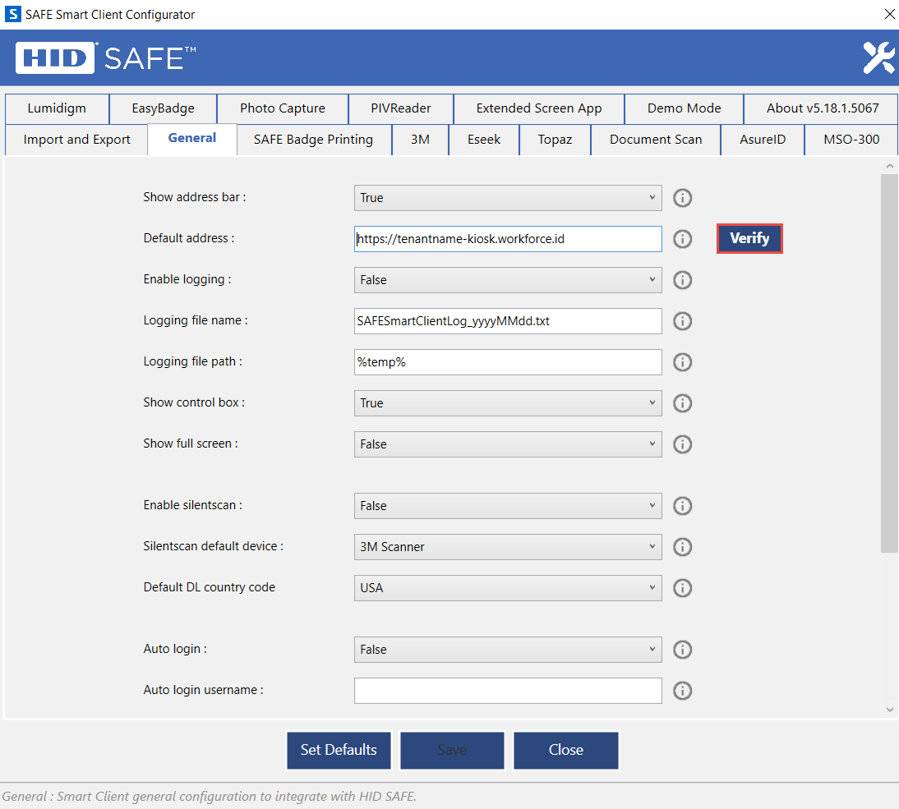
Task: Open the AsureID tab
Action: pyautogui.click(x=763, y=140)
